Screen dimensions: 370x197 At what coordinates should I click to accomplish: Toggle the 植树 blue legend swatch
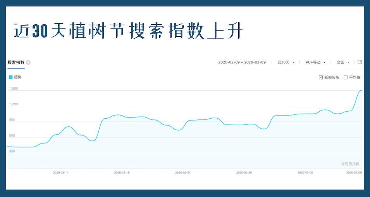tap(10, 77)
